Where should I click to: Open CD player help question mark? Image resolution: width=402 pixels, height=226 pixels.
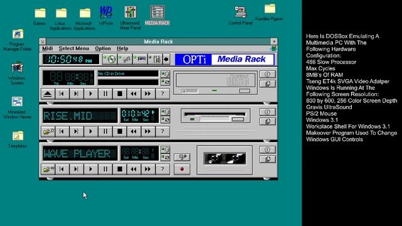162,94
